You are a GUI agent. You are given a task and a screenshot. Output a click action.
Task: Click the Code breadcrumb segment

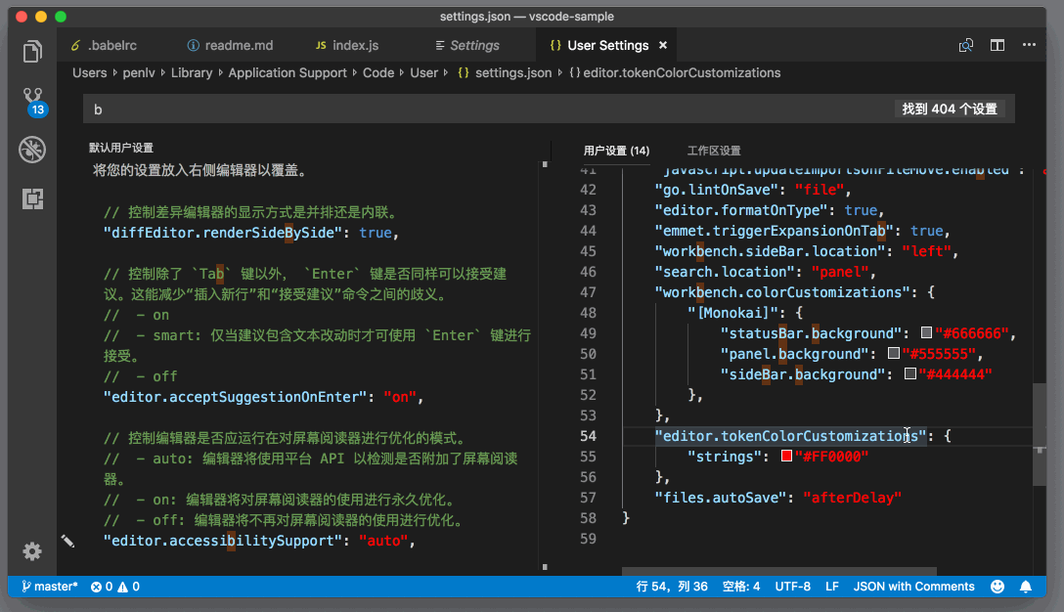point(378,72)
